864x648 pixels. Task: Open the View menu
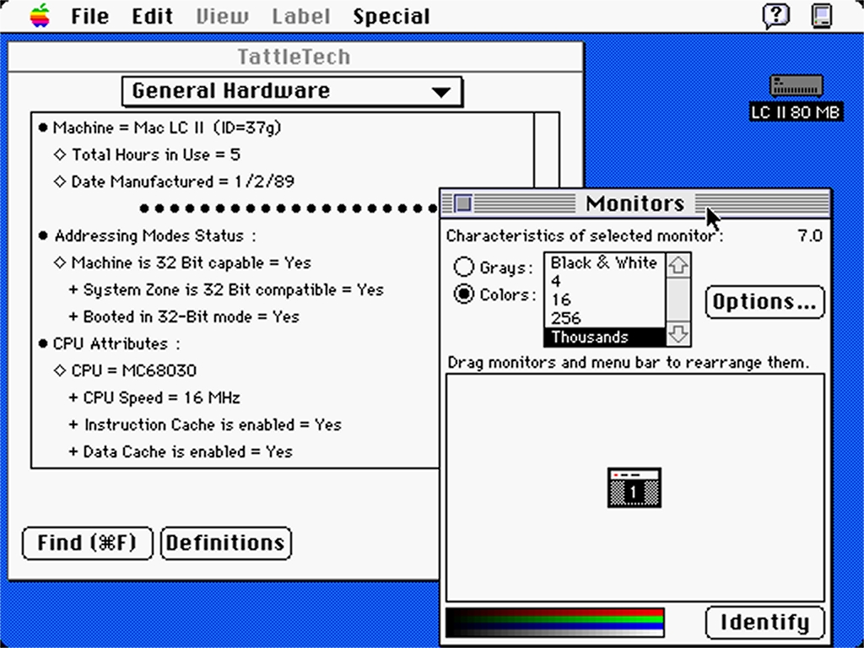[221, 14]
